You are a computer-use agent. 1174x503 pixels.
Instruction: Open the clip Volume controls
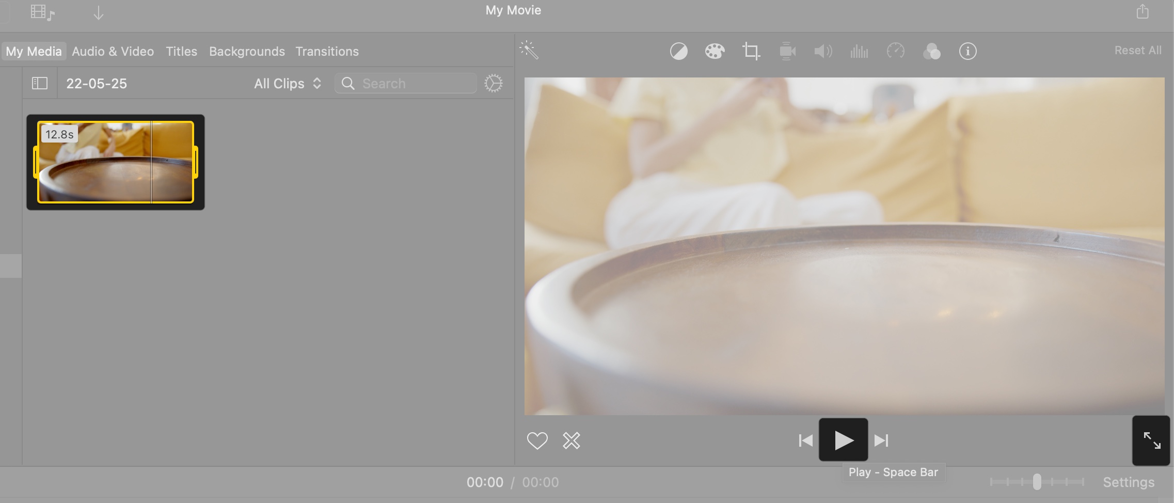pyautogui.click(x=822, y=51)
